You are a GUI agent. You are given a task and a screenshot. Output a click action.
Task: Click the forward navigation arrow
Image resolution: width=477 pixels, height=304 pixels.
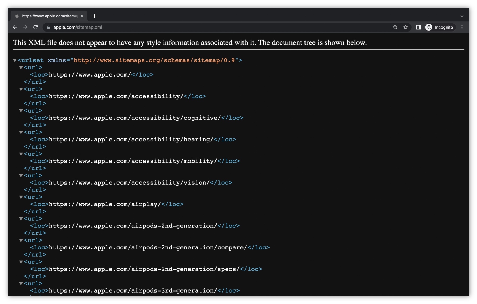point(25,27)
